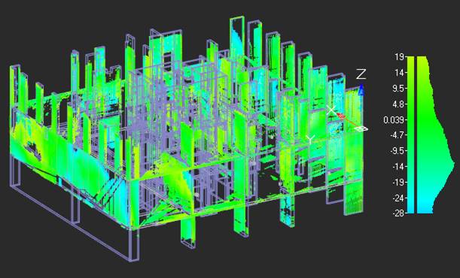The image size is (460, 278).
Task: Click the color gradient scale bar
Action: [410, 134]
